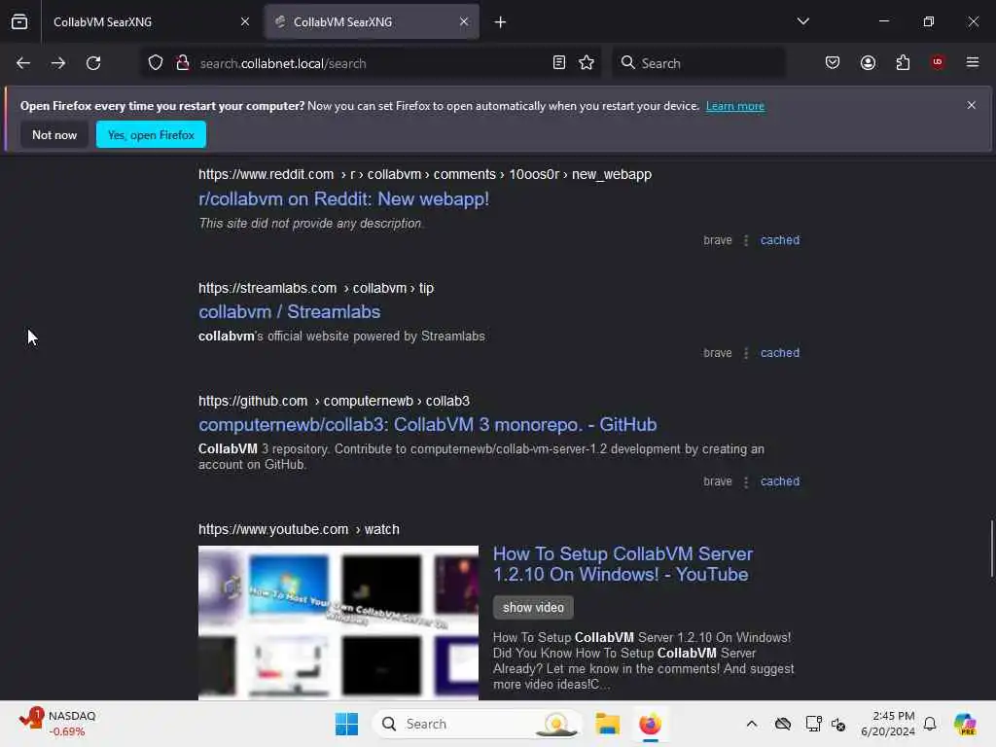Click the page vertical scrollbar thumb
The height and width of the screenshot is (747, 996).
tap(991, 549)
